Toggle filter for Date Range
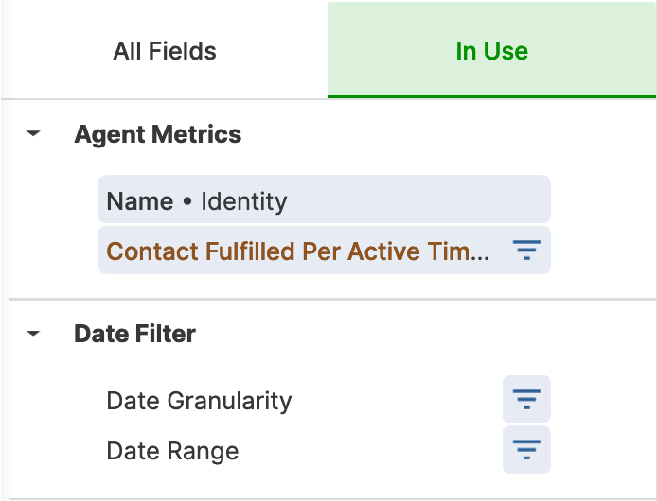This screenshot has height=501, width=657. click(x=526, y=450)
